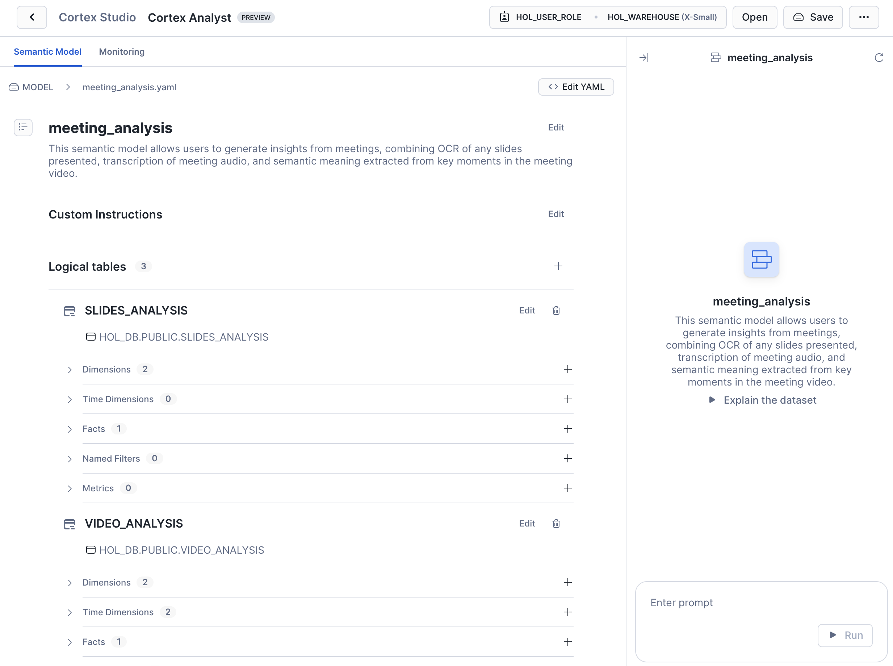Add a metric to SLIDES_ANALYSIS
Viewport: 893px width, 666px height.
567,488
